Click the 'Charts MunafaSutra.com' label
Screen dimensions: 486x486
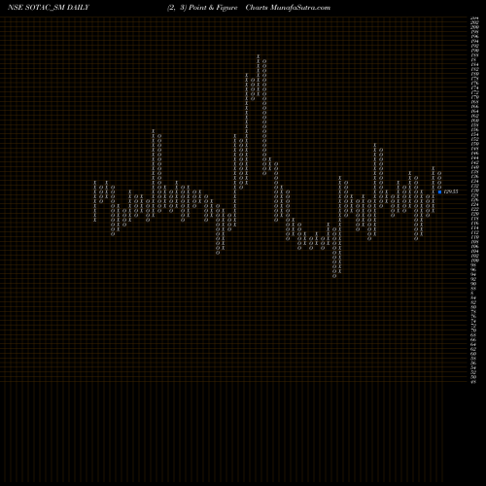288,8
